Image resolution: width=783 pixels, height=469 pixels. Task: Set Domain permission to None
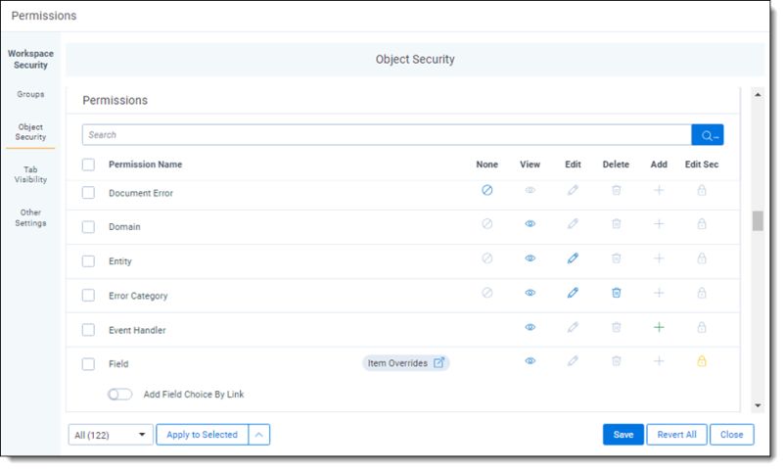coord(486,224)
